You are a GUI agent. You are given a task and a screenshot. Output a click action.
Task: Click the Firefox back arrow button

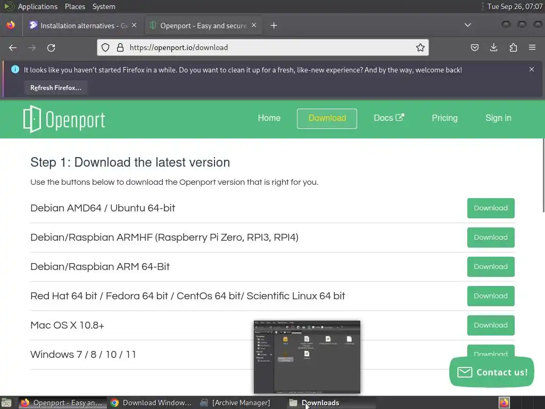coord(13,47)
